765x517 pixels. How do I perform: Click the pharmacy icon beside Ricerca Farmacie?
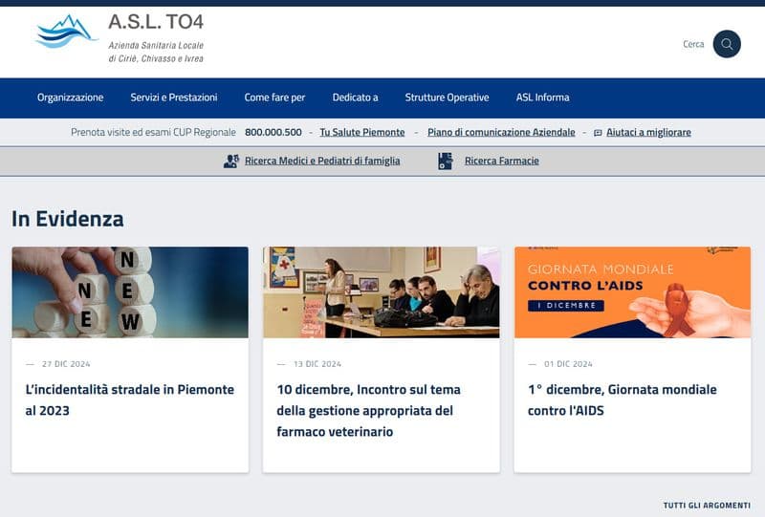click(x=445, y=161)
